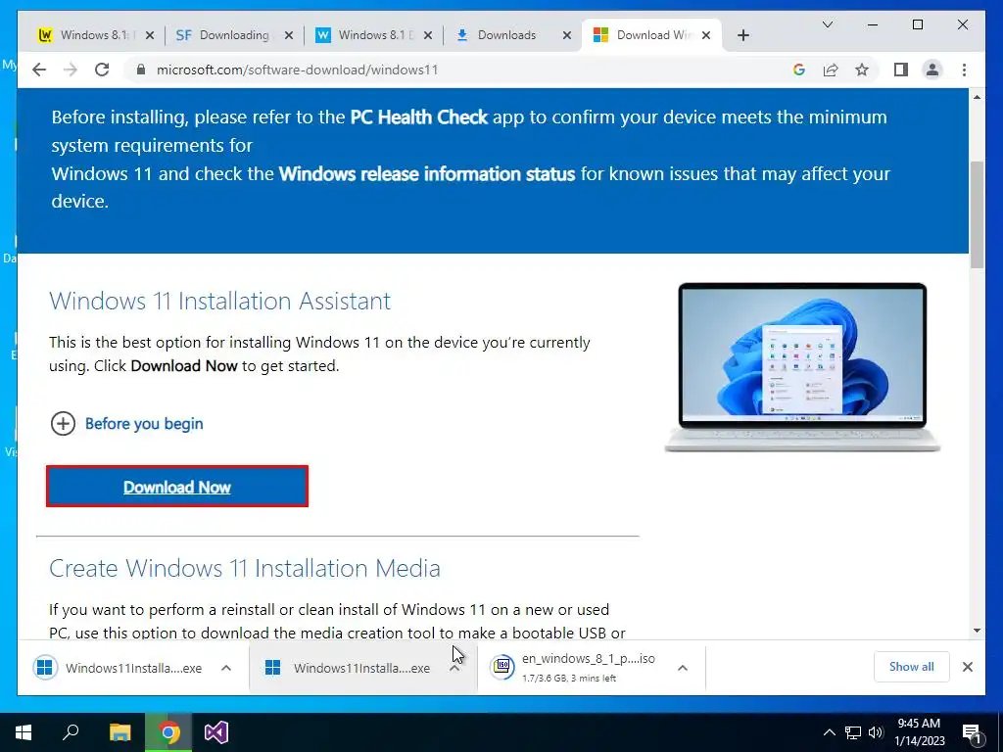The width and height of the screenshot is (1003, 752).
Task: Click the Windows 11 laptop image
Action: click(802, 367)
